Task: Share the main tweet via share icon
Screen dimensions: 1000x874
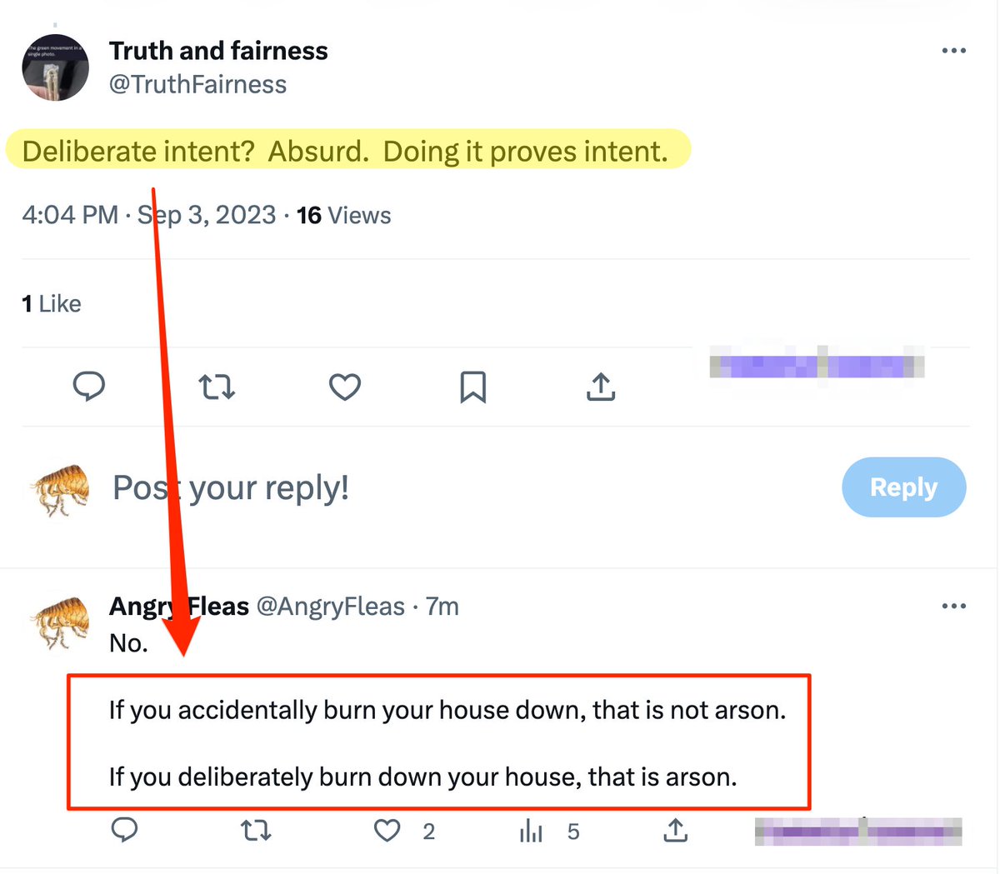Action: click(601, 387)
